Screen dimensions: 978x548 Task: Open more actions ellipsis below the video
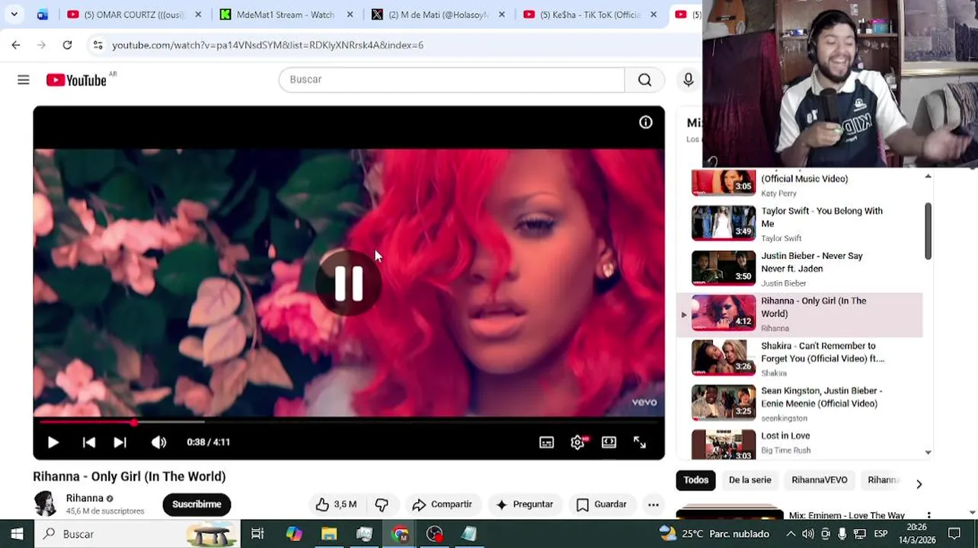point(654,505)
